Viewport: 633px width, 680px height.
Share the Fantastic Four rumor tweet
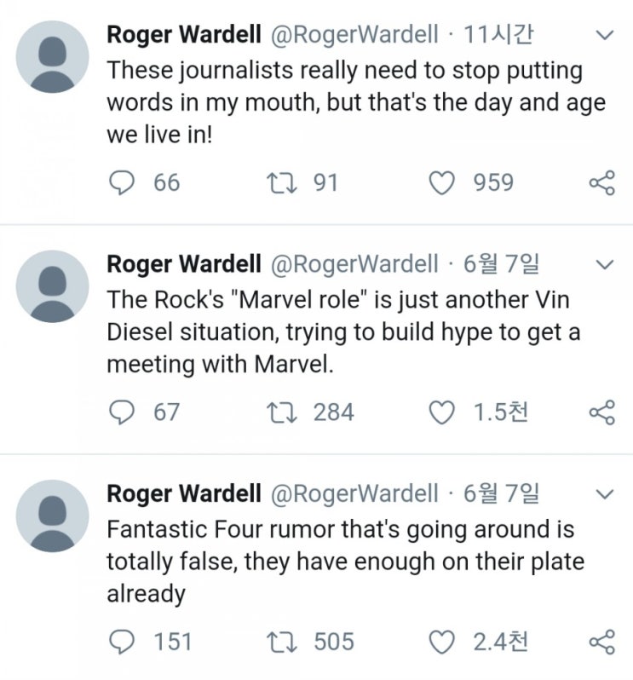click(x=602, y=642)
